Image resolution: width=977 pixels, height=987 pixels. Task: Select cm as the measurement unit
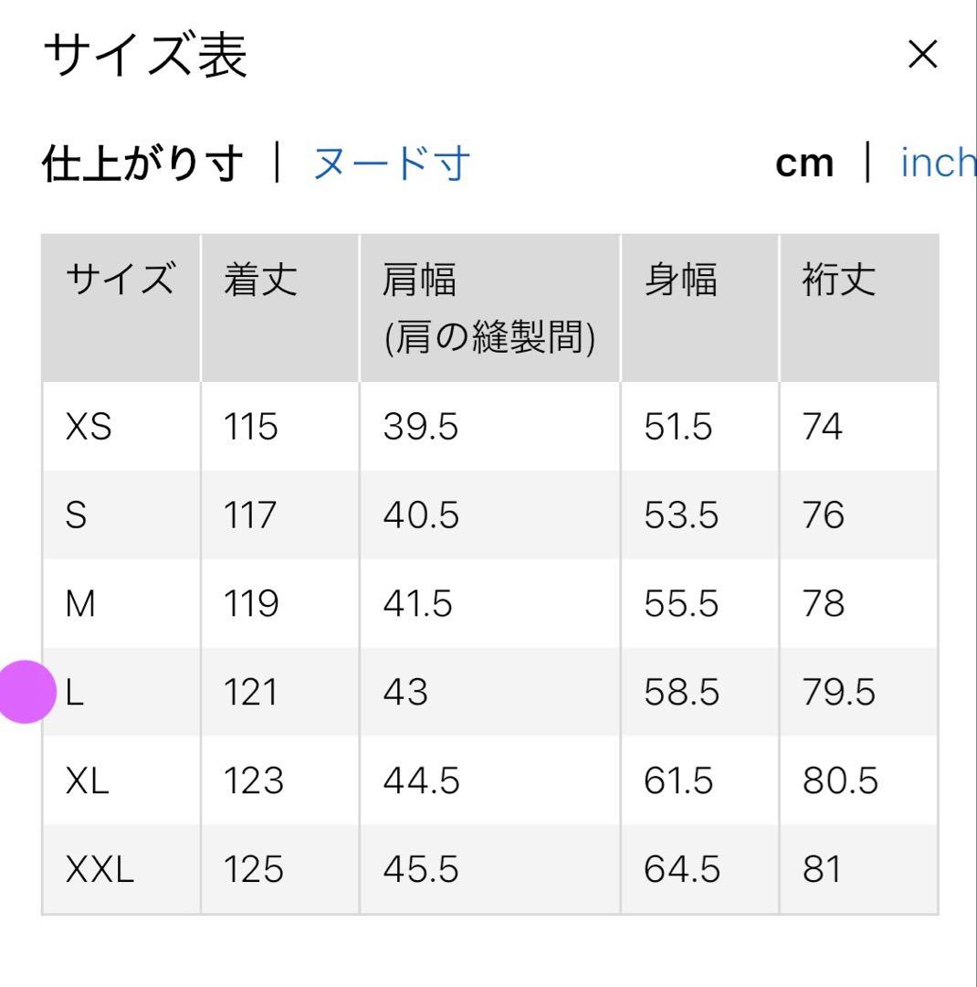pyautogui.click(x=804, y=164)
